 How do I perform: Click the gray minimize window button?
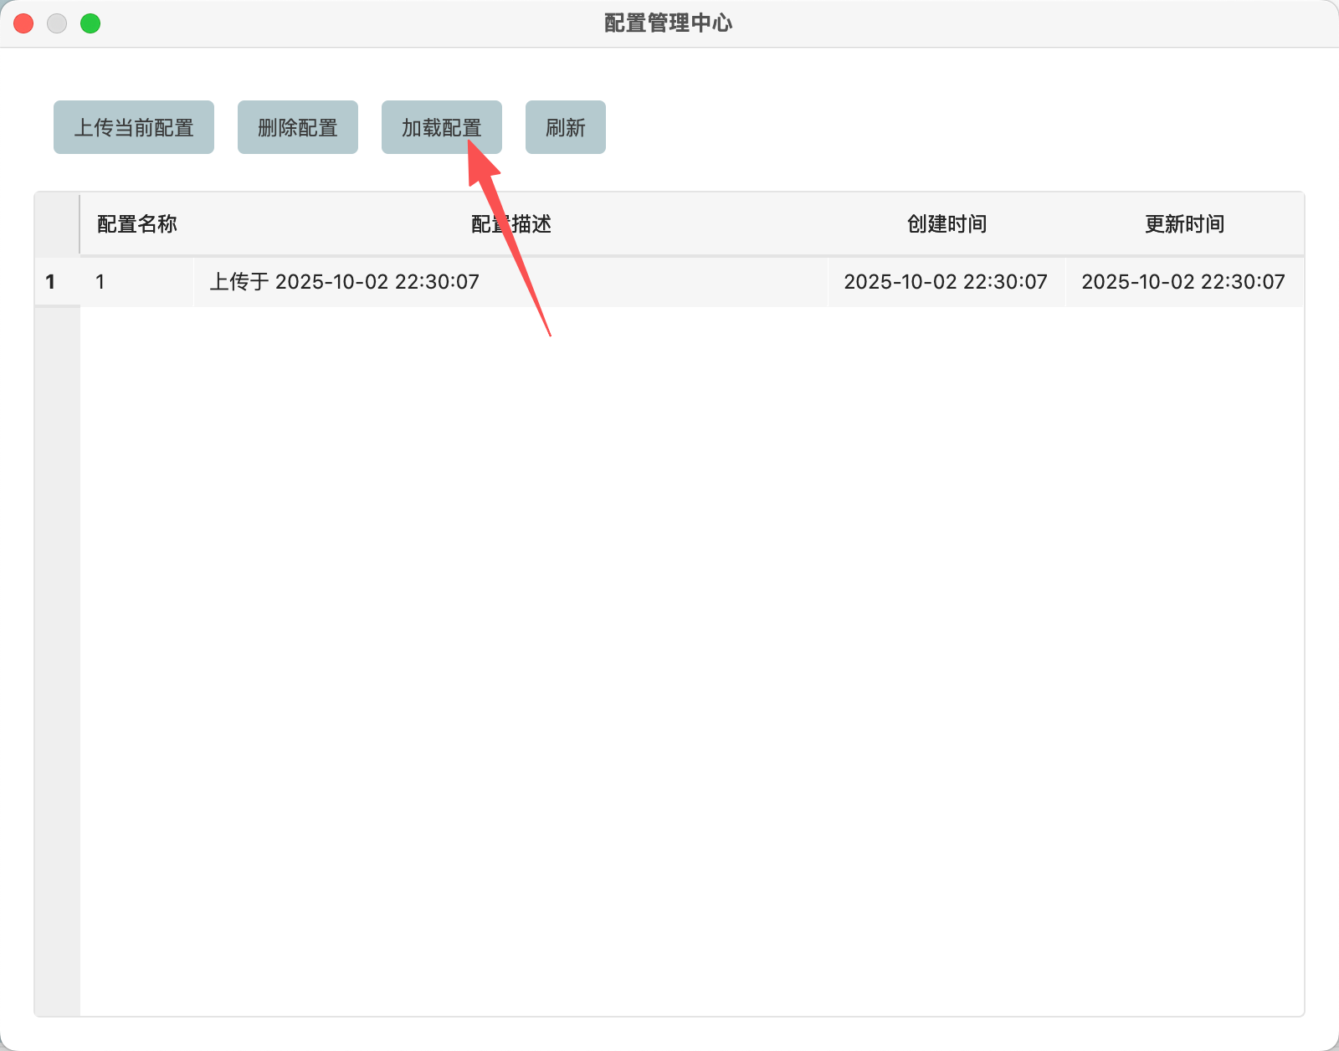pos(57,23)
